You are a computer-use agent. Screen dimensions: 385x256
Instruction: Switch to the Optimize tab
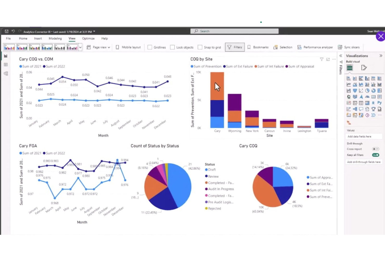click(88, 38)
